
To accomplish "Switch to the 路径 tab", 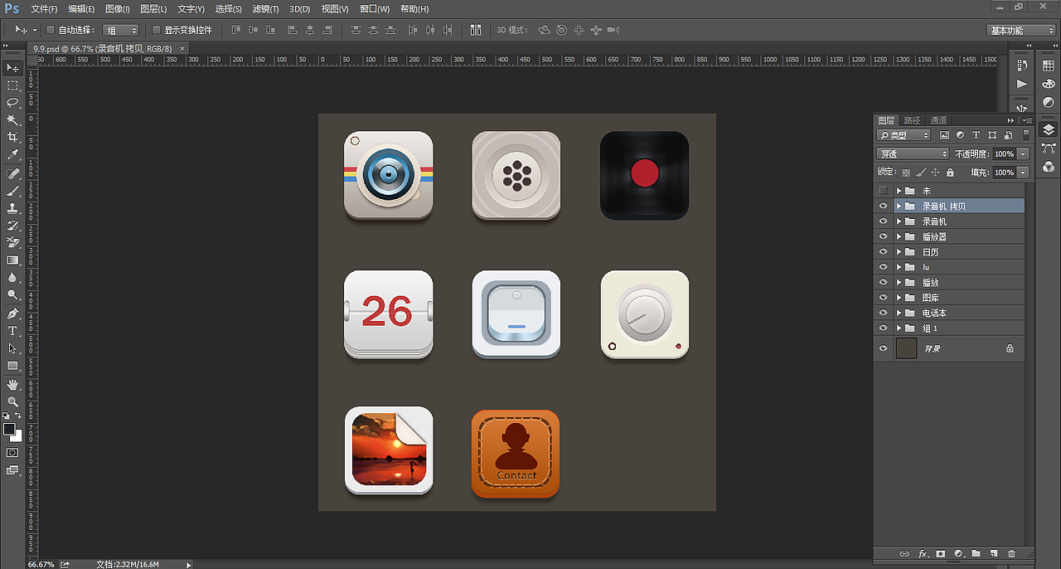I will 912,120.
